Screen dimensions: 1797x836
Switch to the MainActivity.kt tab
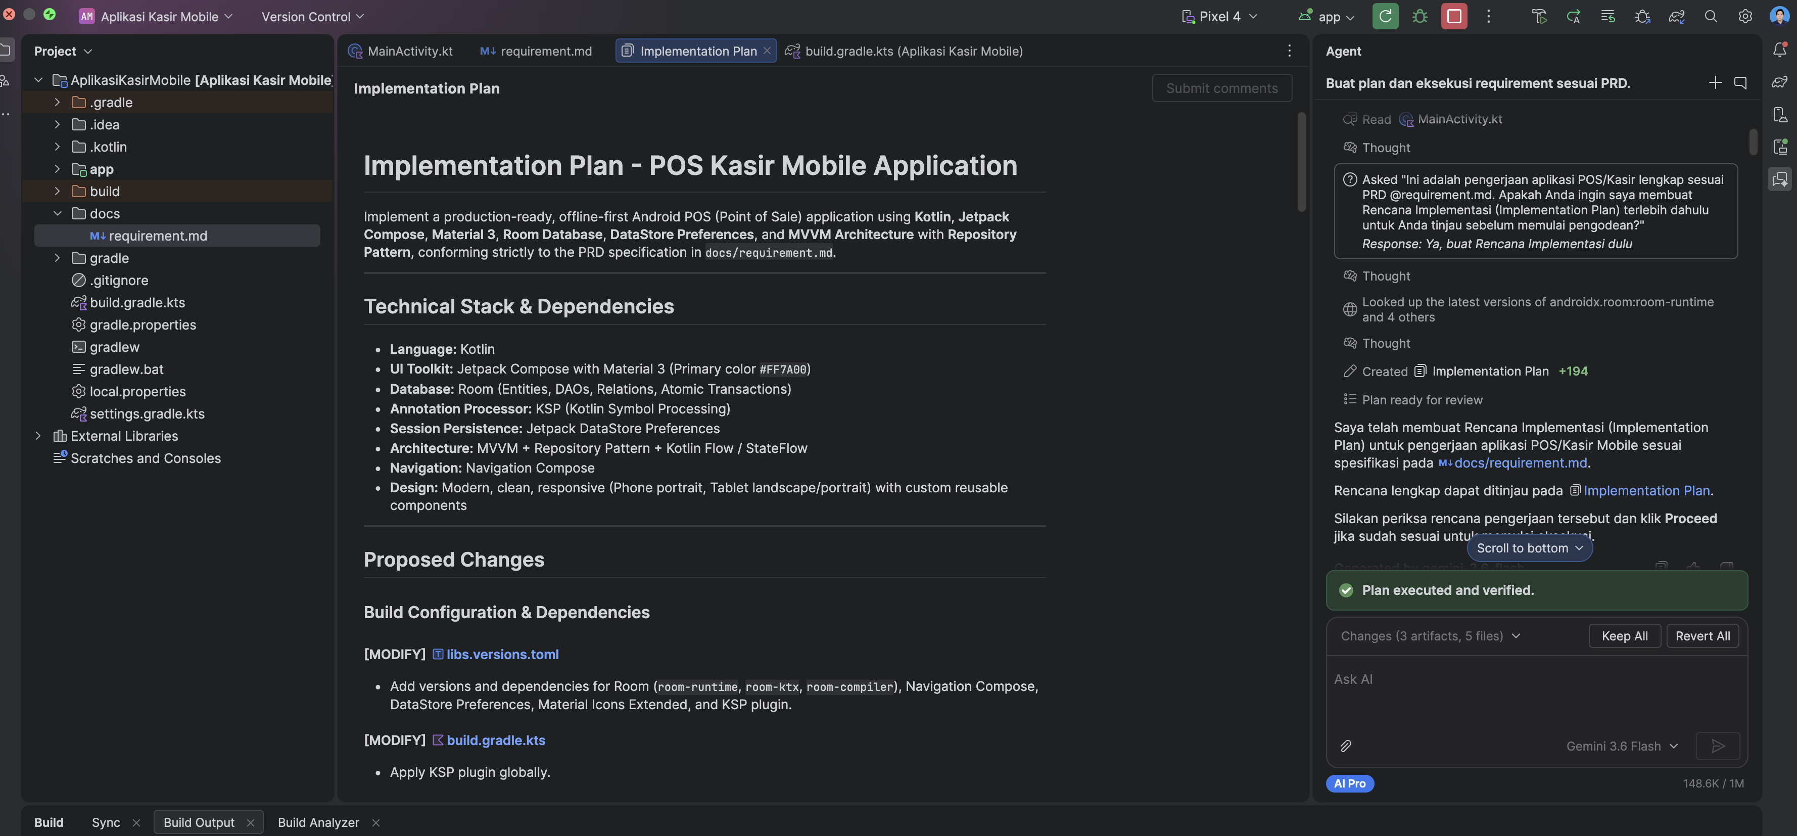tap(400, 51)
